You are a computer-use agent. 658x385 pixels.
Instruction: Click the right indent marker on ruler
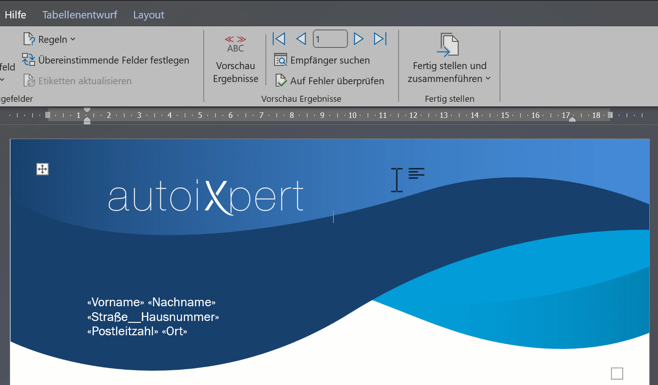coord(572,119)
